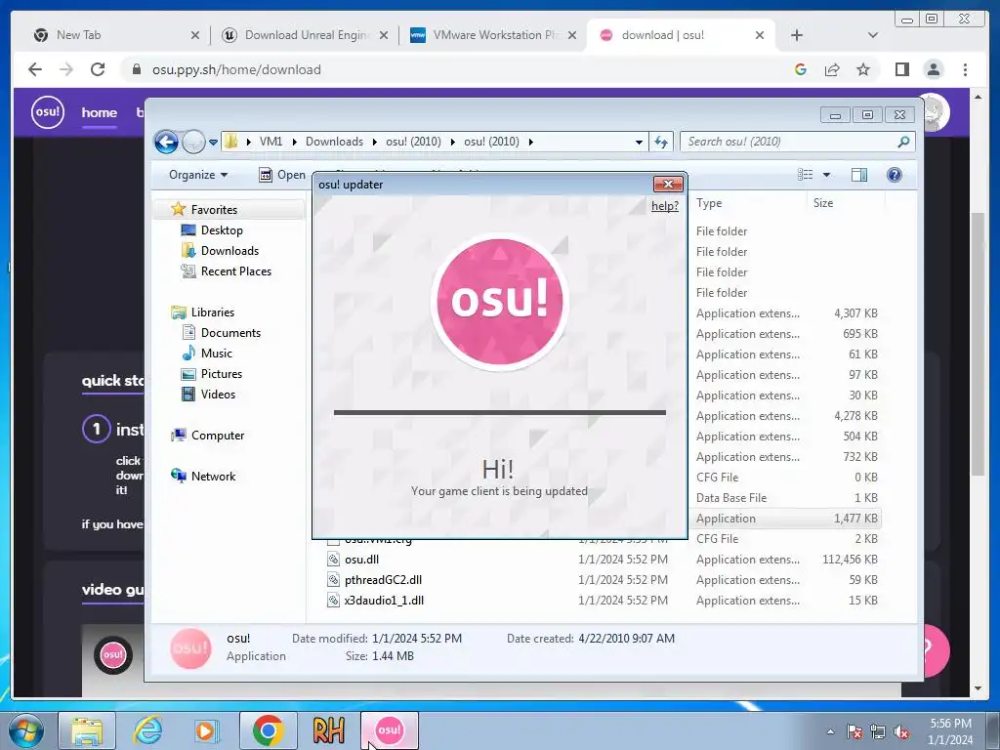This screenshot has height=750, width=1000.
Task: Open the Organize menu
Action: [197, 175]
